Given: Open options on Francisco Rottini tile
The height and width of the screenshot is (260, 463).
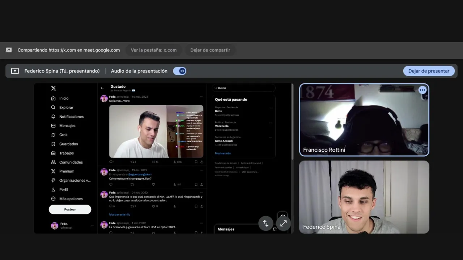Looking at the screenshot, I should click(x=422, y=90).
